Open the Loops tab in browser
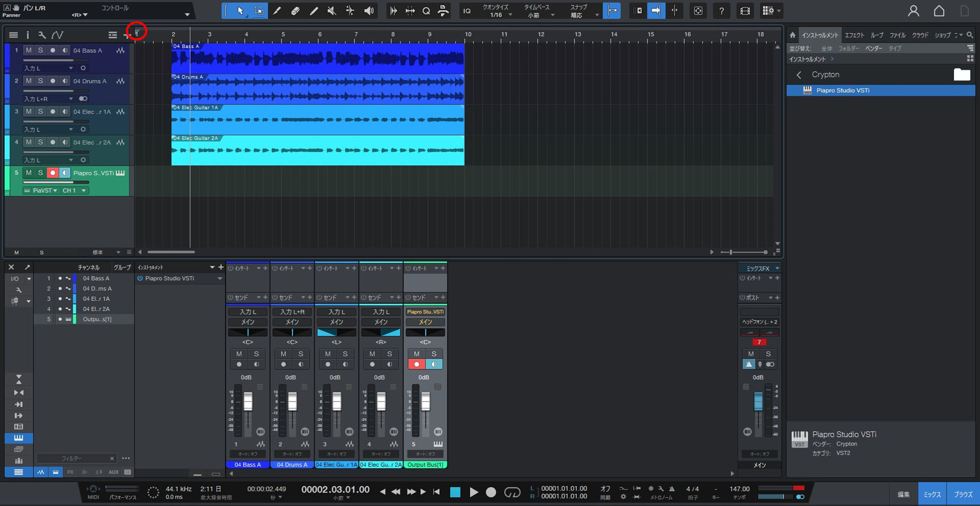The image size is (980, 506). (876, 35)
